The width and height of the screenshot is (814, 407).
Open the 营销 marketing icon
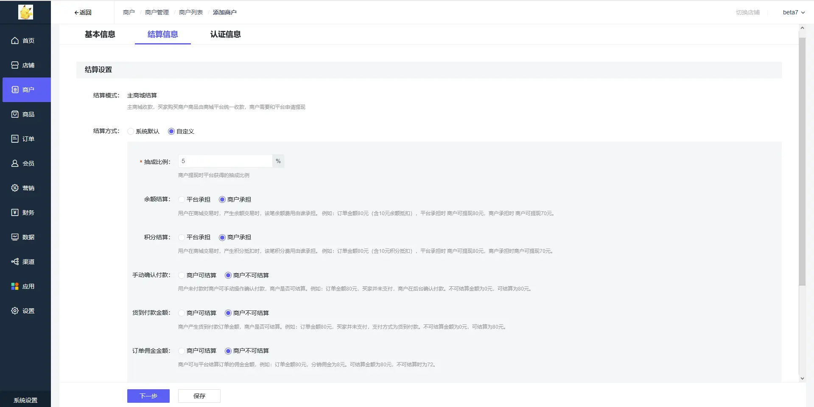tap(15, 188)
